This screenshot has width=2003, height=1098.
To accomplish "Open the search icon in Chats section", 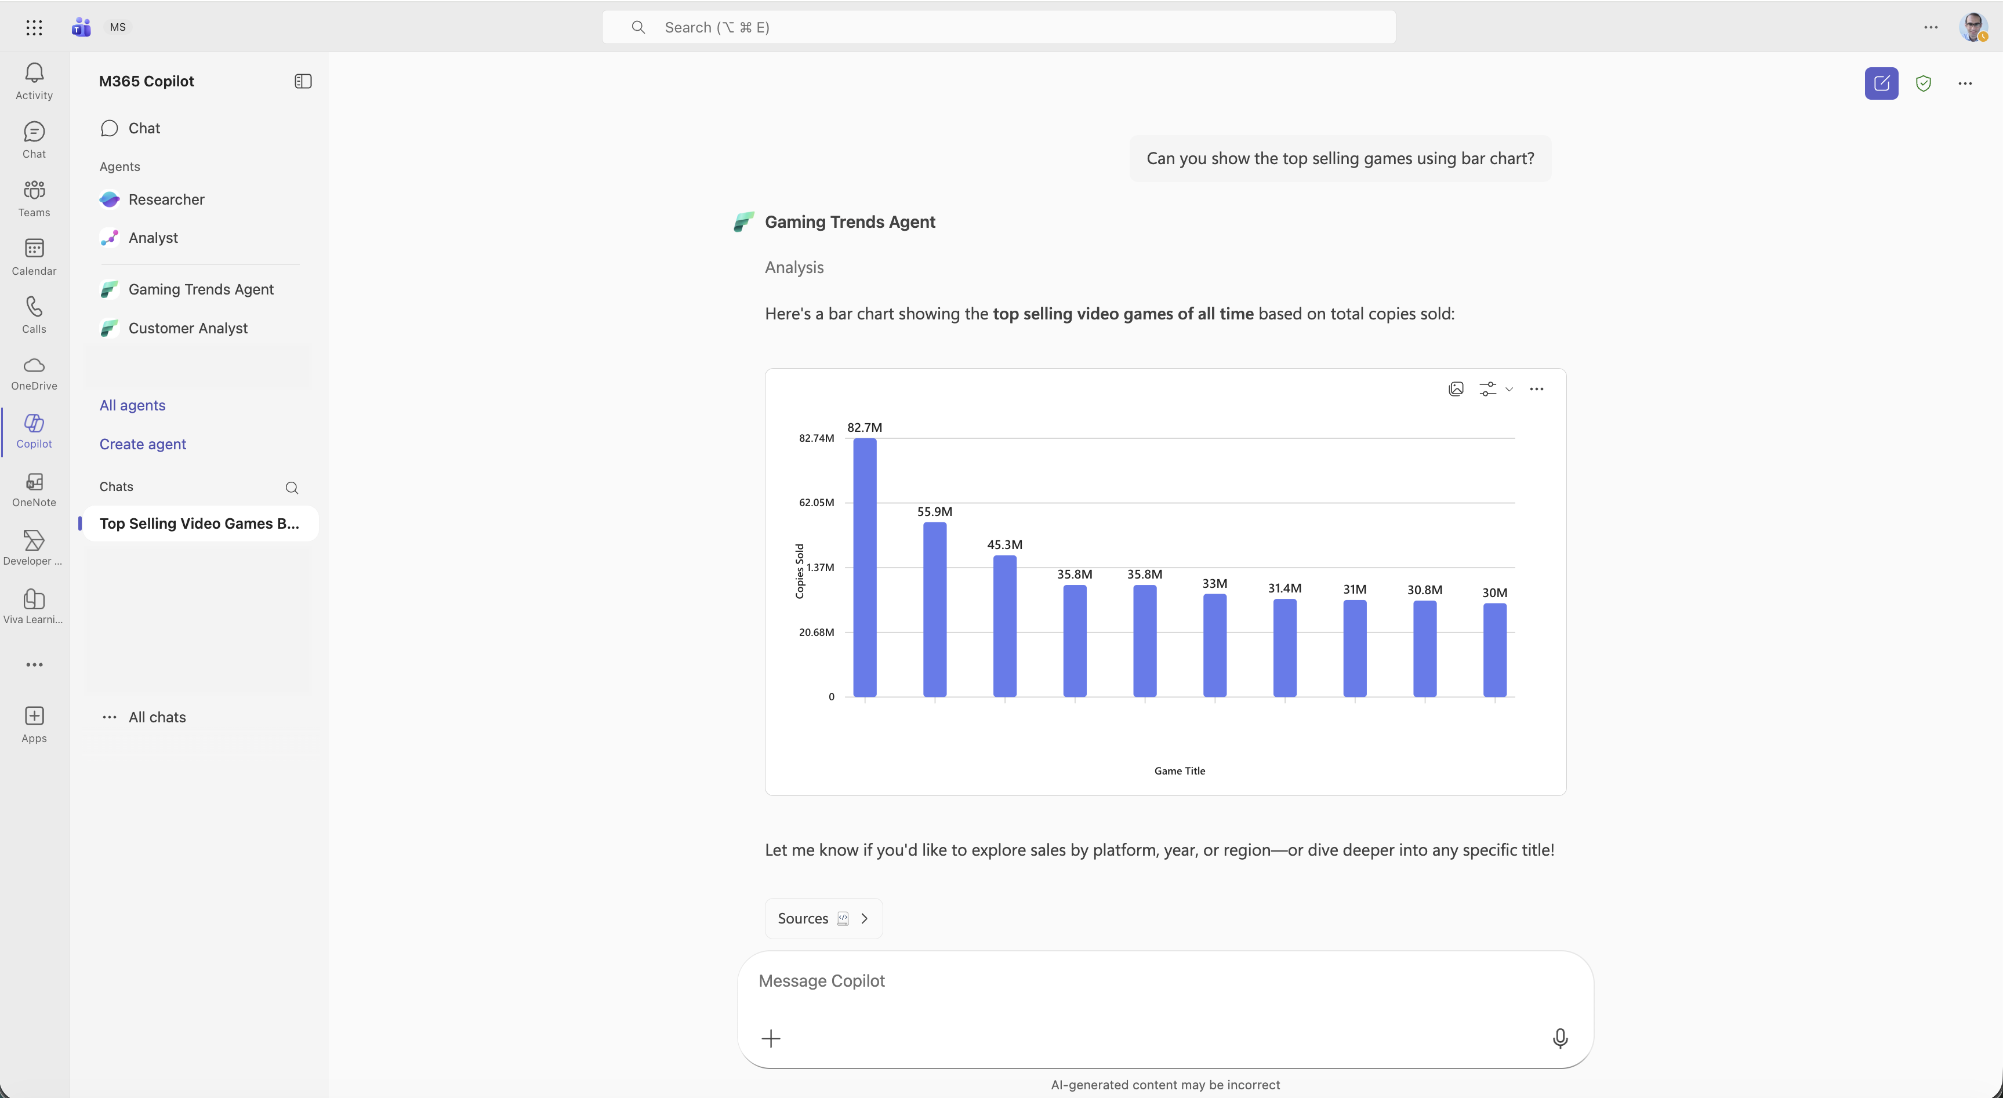I will point(292,487).
